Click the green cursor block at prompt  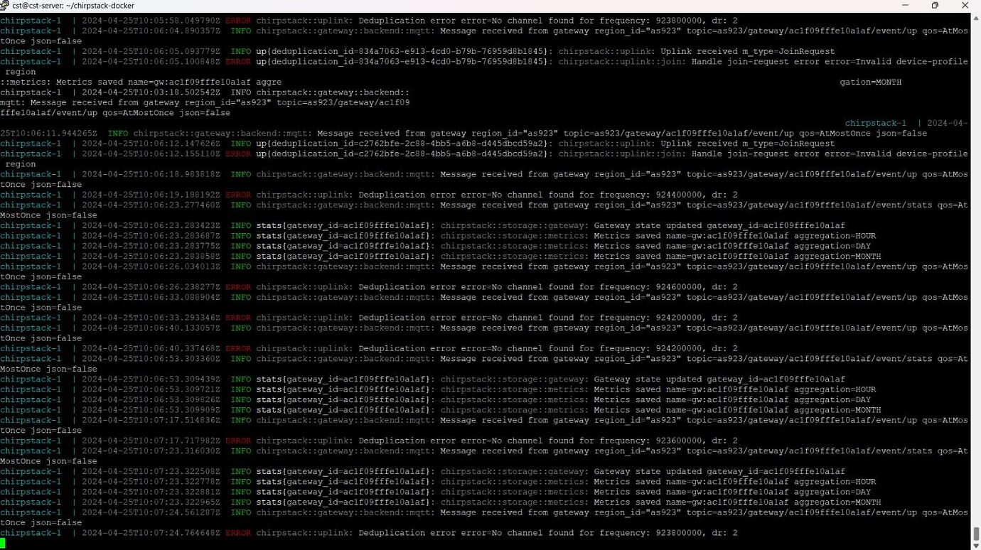[x=3, y=543]
